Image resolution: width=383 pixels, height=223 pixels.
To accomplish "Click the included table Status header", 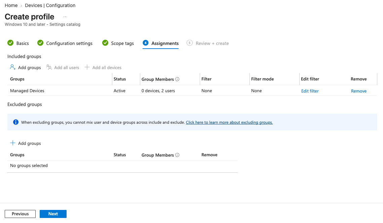I will click(x=120, y=79).
